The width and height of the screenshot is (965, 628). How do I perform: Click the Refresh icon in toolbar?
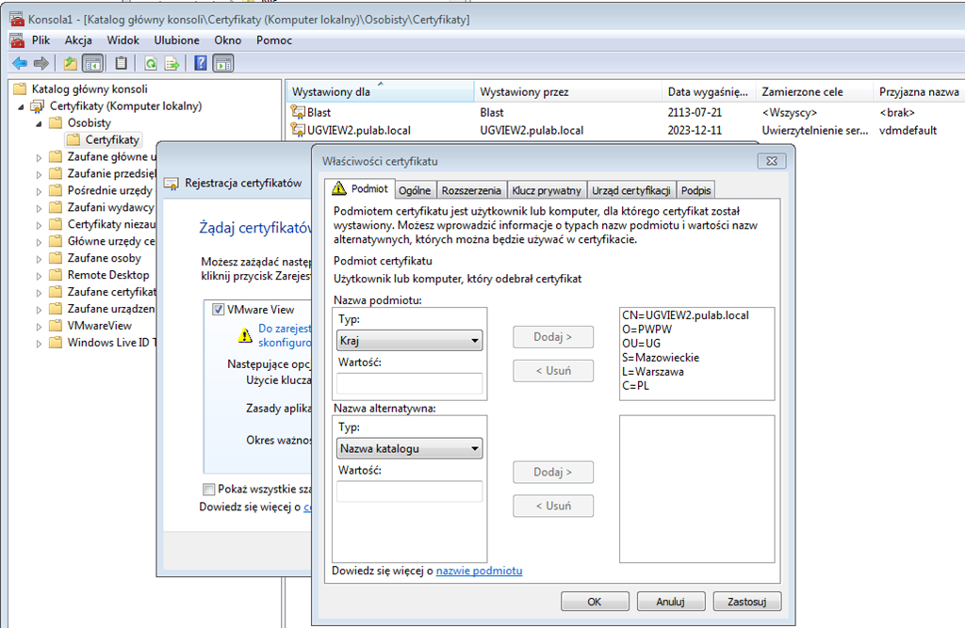150,63
